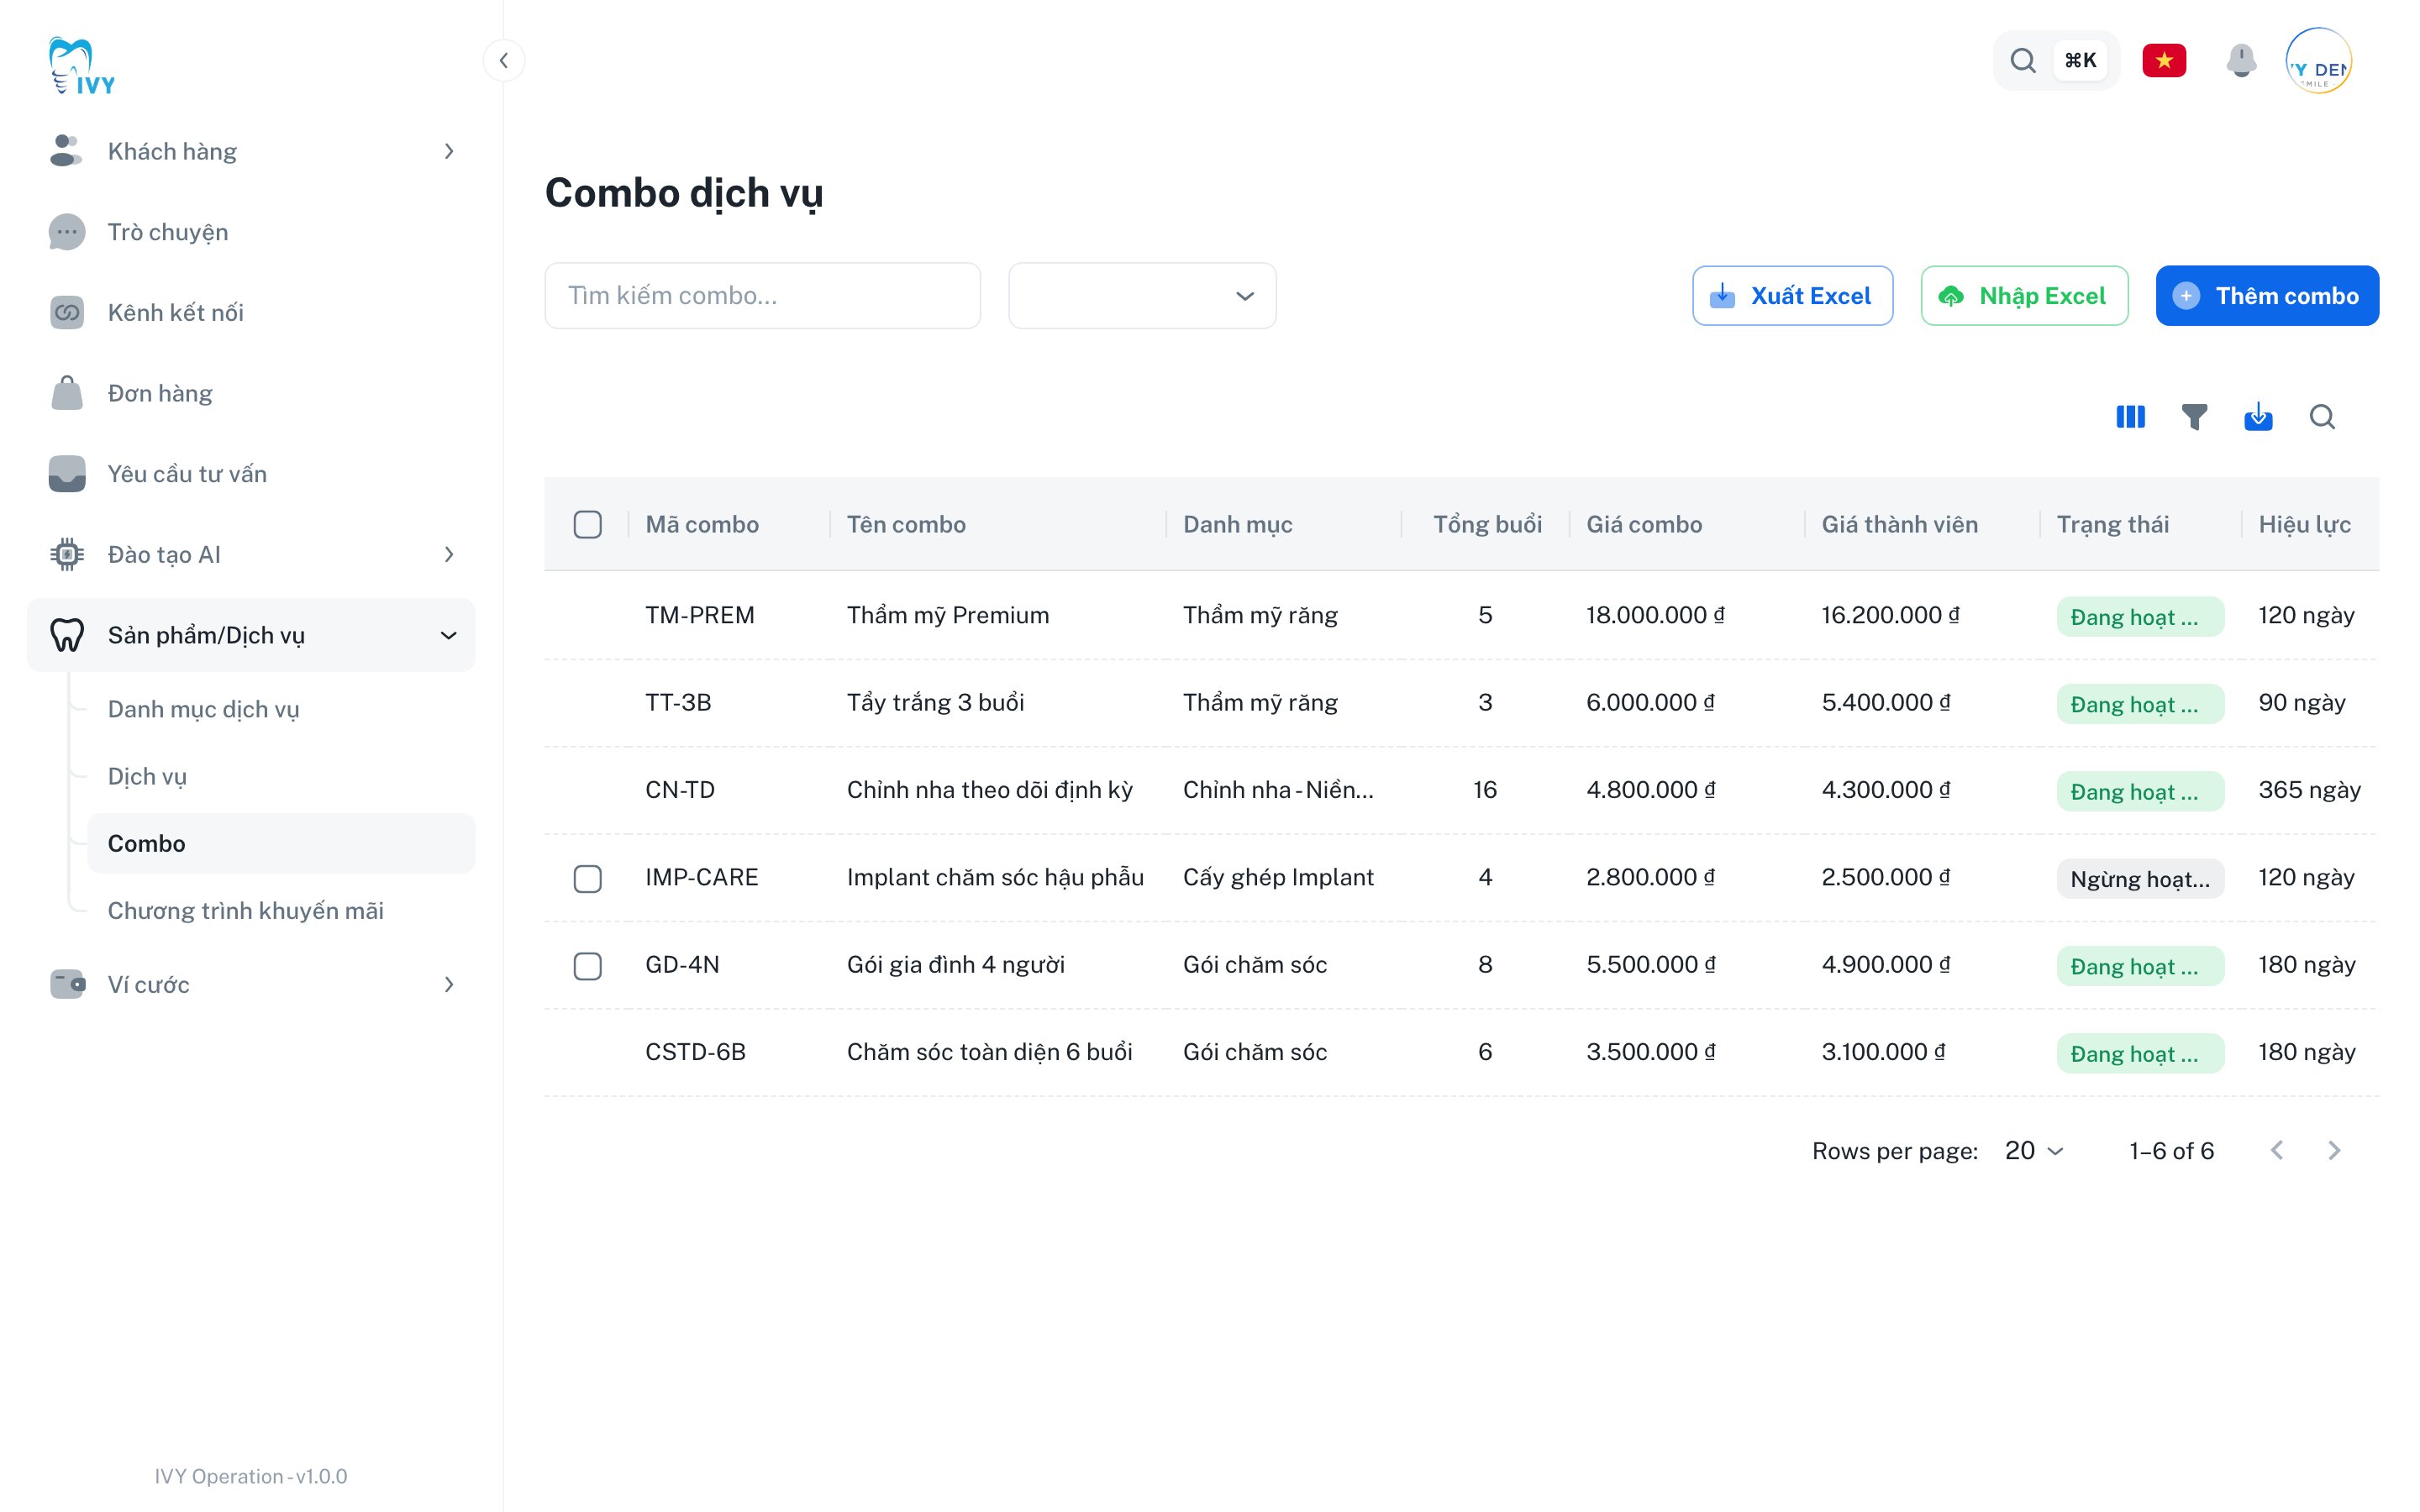Click Gói gia đình 4 người cell
This screenshot has height=1512, width=2420.
pos(955,965)
